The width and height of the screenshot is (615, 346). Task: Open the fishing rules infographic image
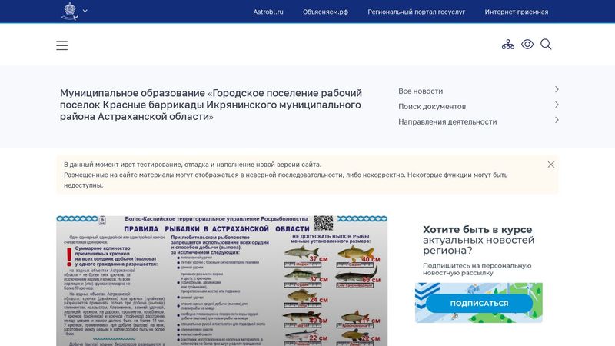pyautogui.click(x=221, y=281)
